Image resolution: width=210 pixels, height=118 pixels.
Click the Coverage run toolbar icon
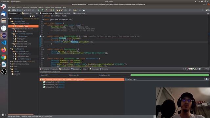(x=47, y=10)
